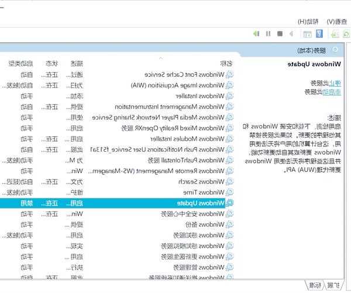Click gear icon beside Windows Search

coord(230,182)
